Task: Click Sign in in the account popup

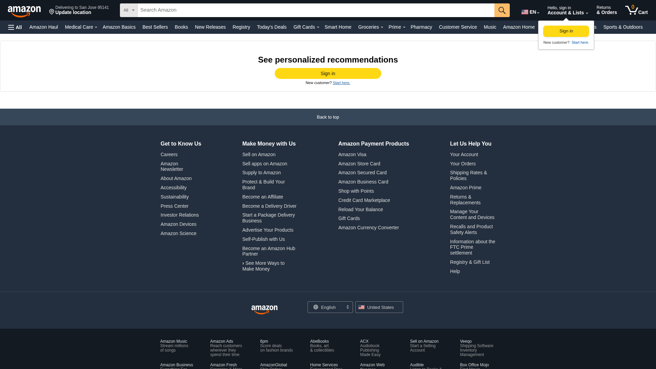Action: (x=566, y=31)
